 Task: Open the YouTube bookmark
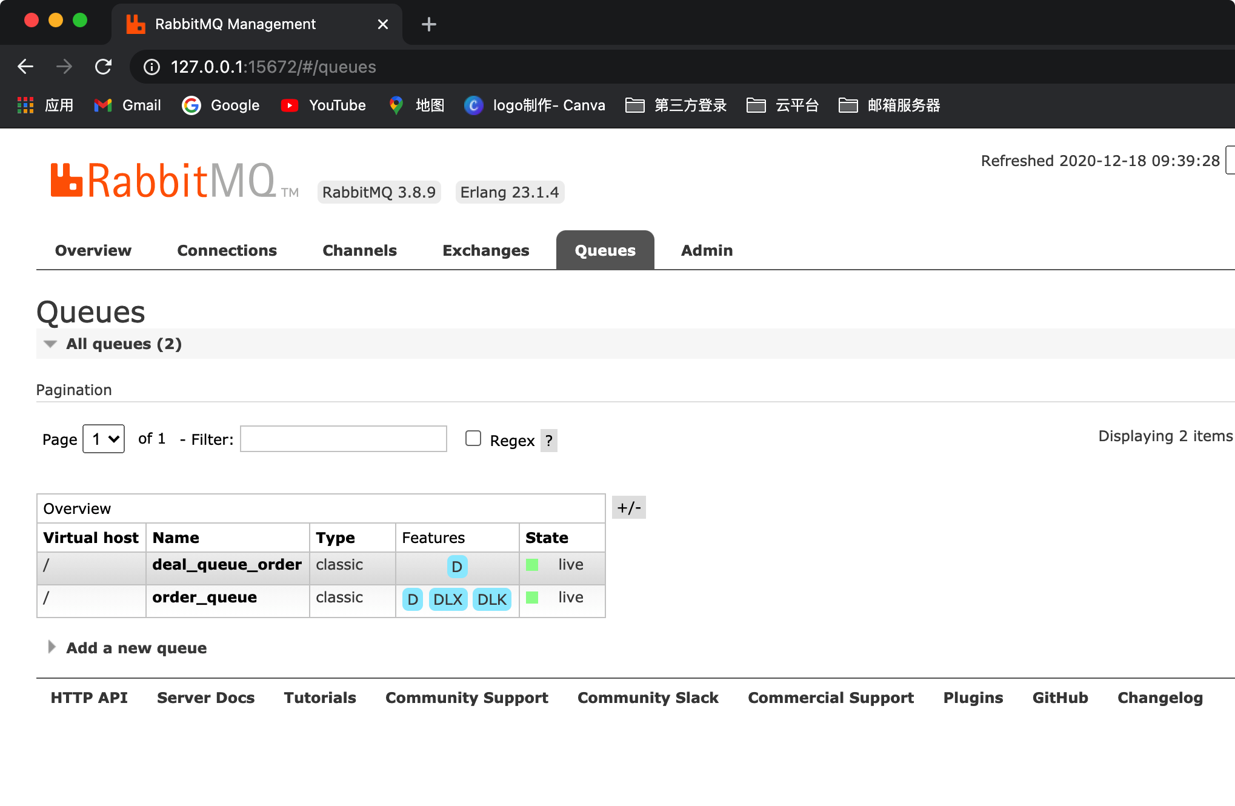coord(324,105)
